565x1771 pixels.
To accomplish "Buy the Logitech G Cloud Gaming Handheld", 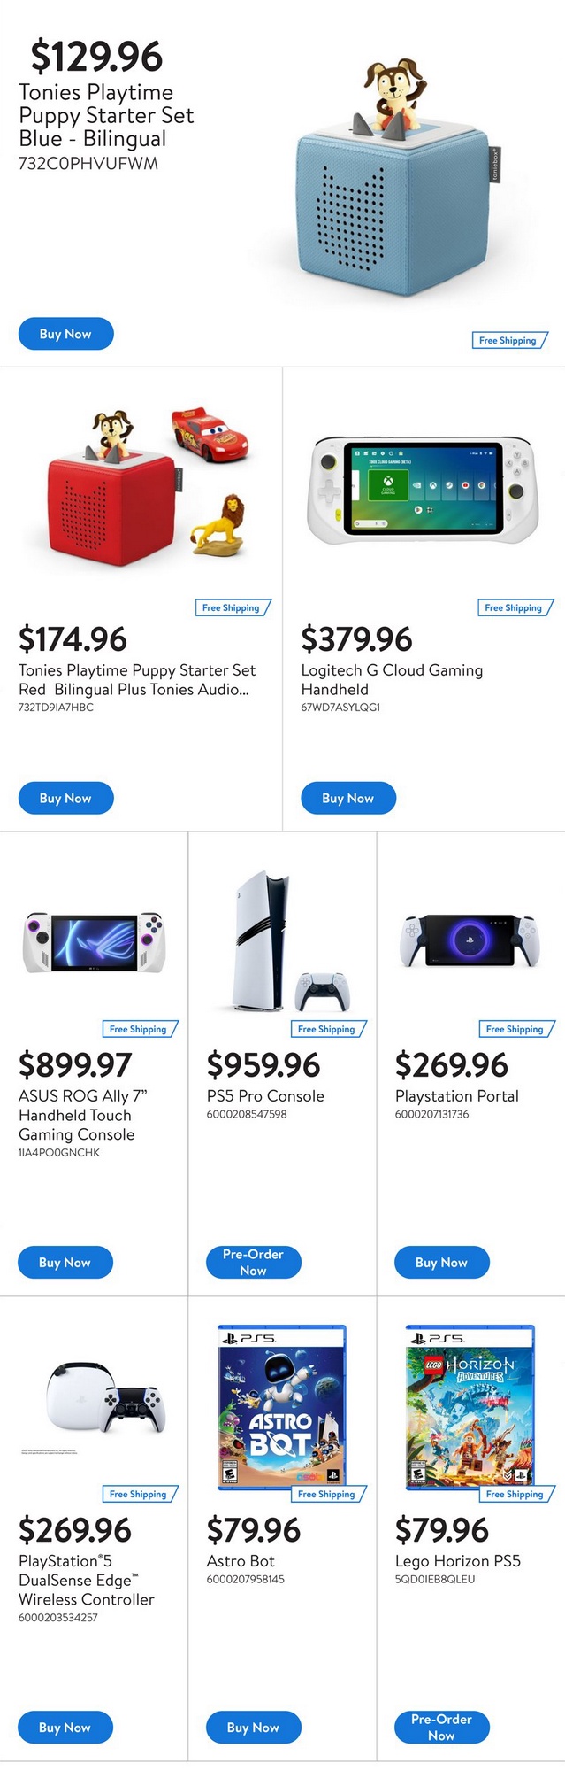I will (347, 798).
